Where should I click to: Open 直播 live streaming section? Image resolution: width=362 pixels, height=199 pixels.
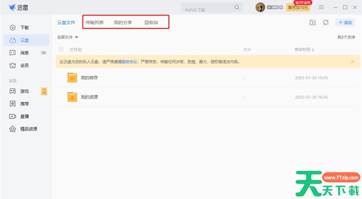(x=24, y=116)
